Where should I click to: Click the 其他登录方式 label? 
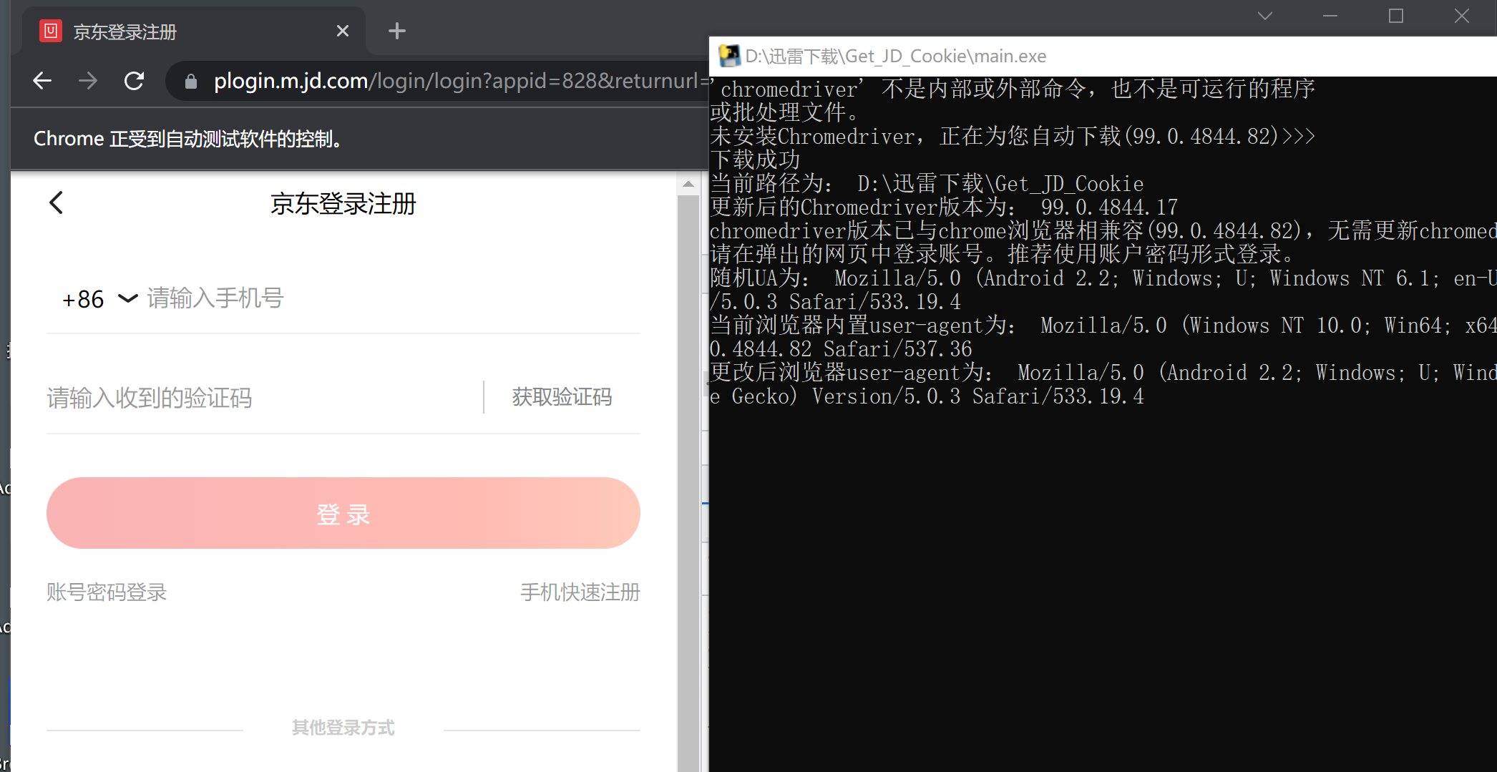tap(343, 728)
